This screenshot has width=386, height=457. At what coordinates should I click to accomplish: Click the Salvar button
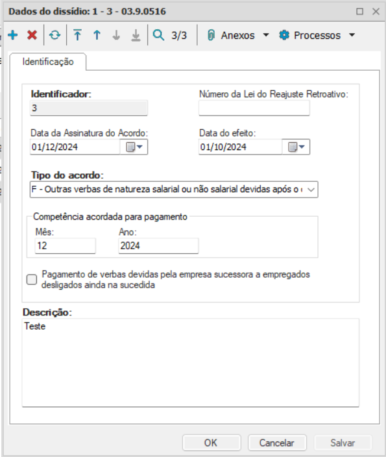(343, 443)
